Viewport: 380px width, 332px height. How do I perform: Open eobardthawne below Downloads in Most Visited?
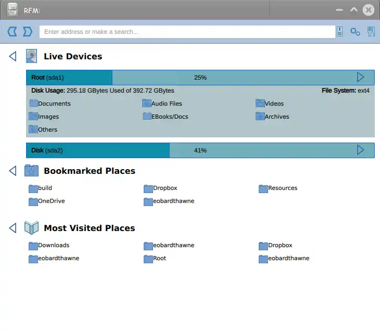pos(54,258)
